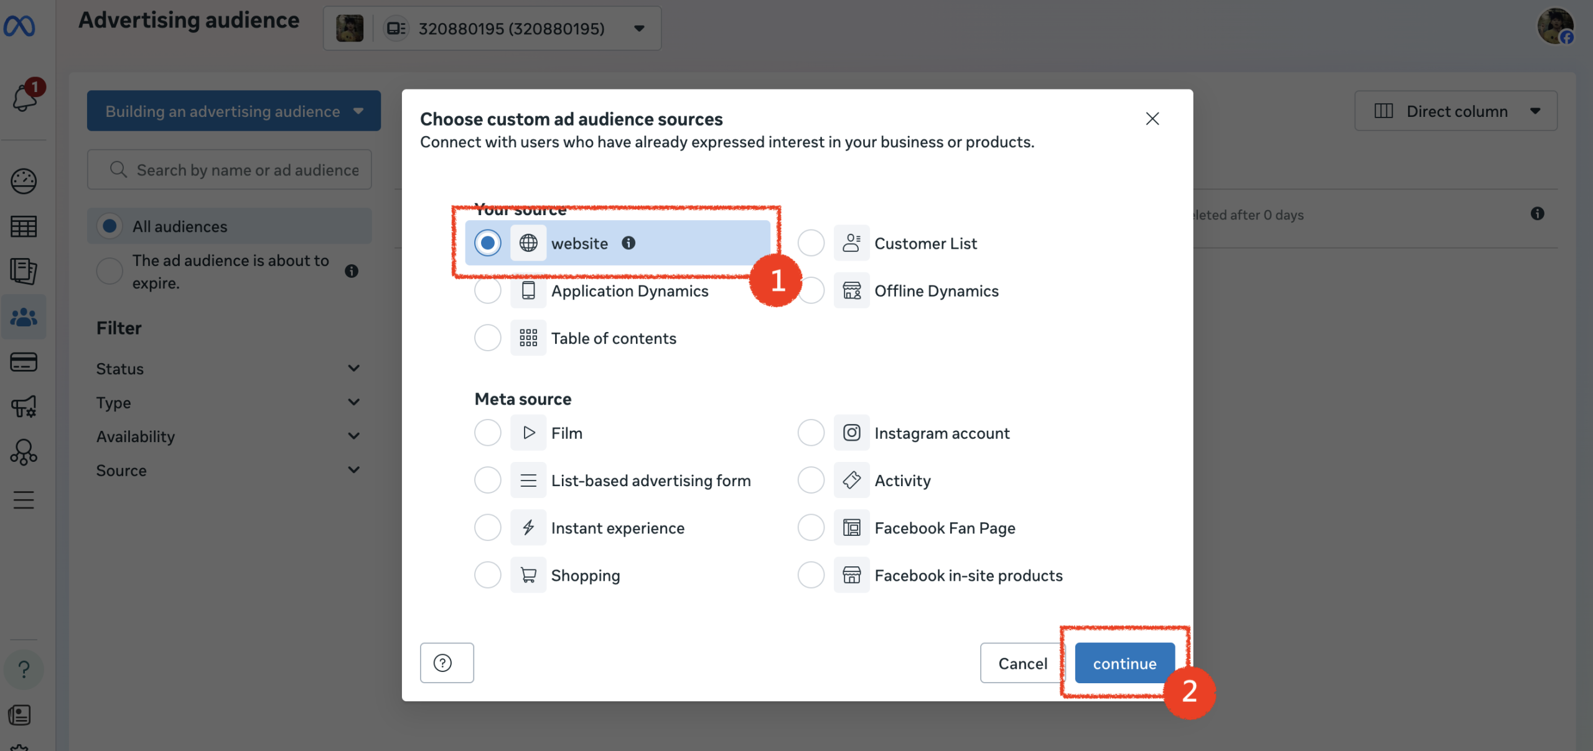Viewport: 1593px width, 751px height.
Task: Click the notifications bell icon
Action: point(24,98)
